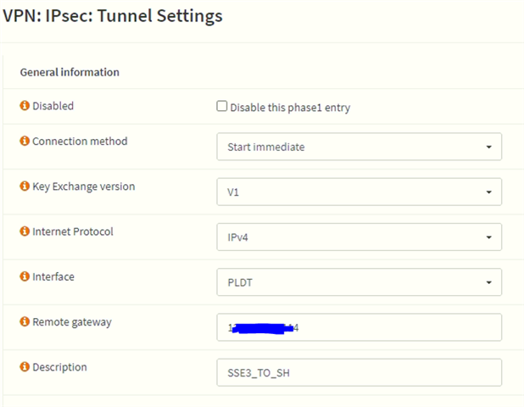This screenshot has height=407, width=524.
Task: Show help for Key Exchange version
Action: 25,186
